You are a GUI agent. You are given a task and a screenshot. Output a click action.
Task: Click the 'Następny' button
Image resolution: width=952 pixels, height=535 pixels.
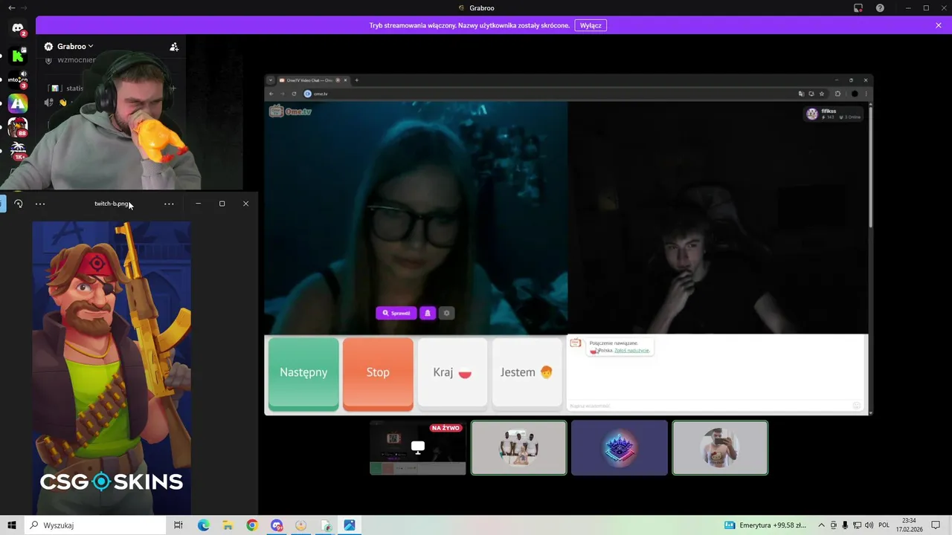point(303,372)
